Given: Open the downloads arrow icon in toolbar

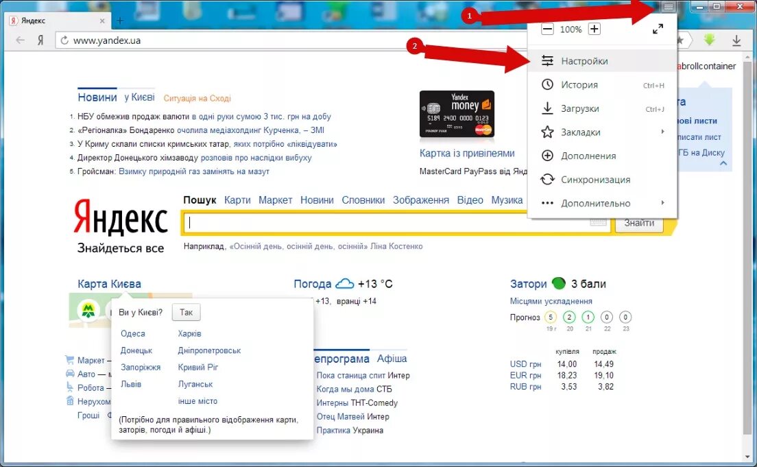Looking at the screenshot, I should tap(736, 40).
